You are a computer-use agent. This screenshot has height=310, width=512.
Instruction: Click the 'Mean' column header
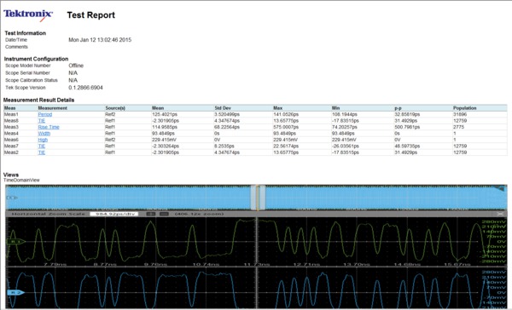(158, 108)
